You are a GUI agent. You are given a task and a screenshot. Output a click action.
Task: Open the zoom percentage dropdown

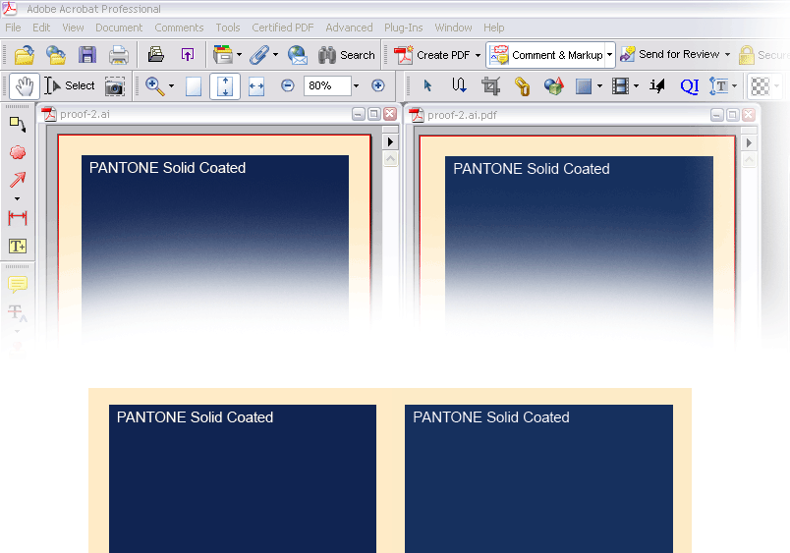coord(357,86)
